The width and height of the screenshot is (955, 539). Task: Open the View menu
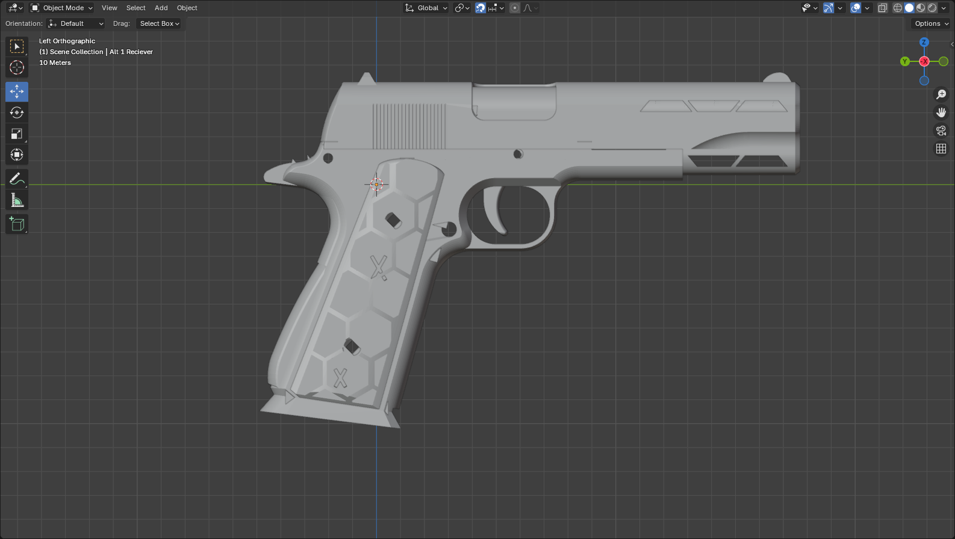pyautogui.click(x=110, y=8)
